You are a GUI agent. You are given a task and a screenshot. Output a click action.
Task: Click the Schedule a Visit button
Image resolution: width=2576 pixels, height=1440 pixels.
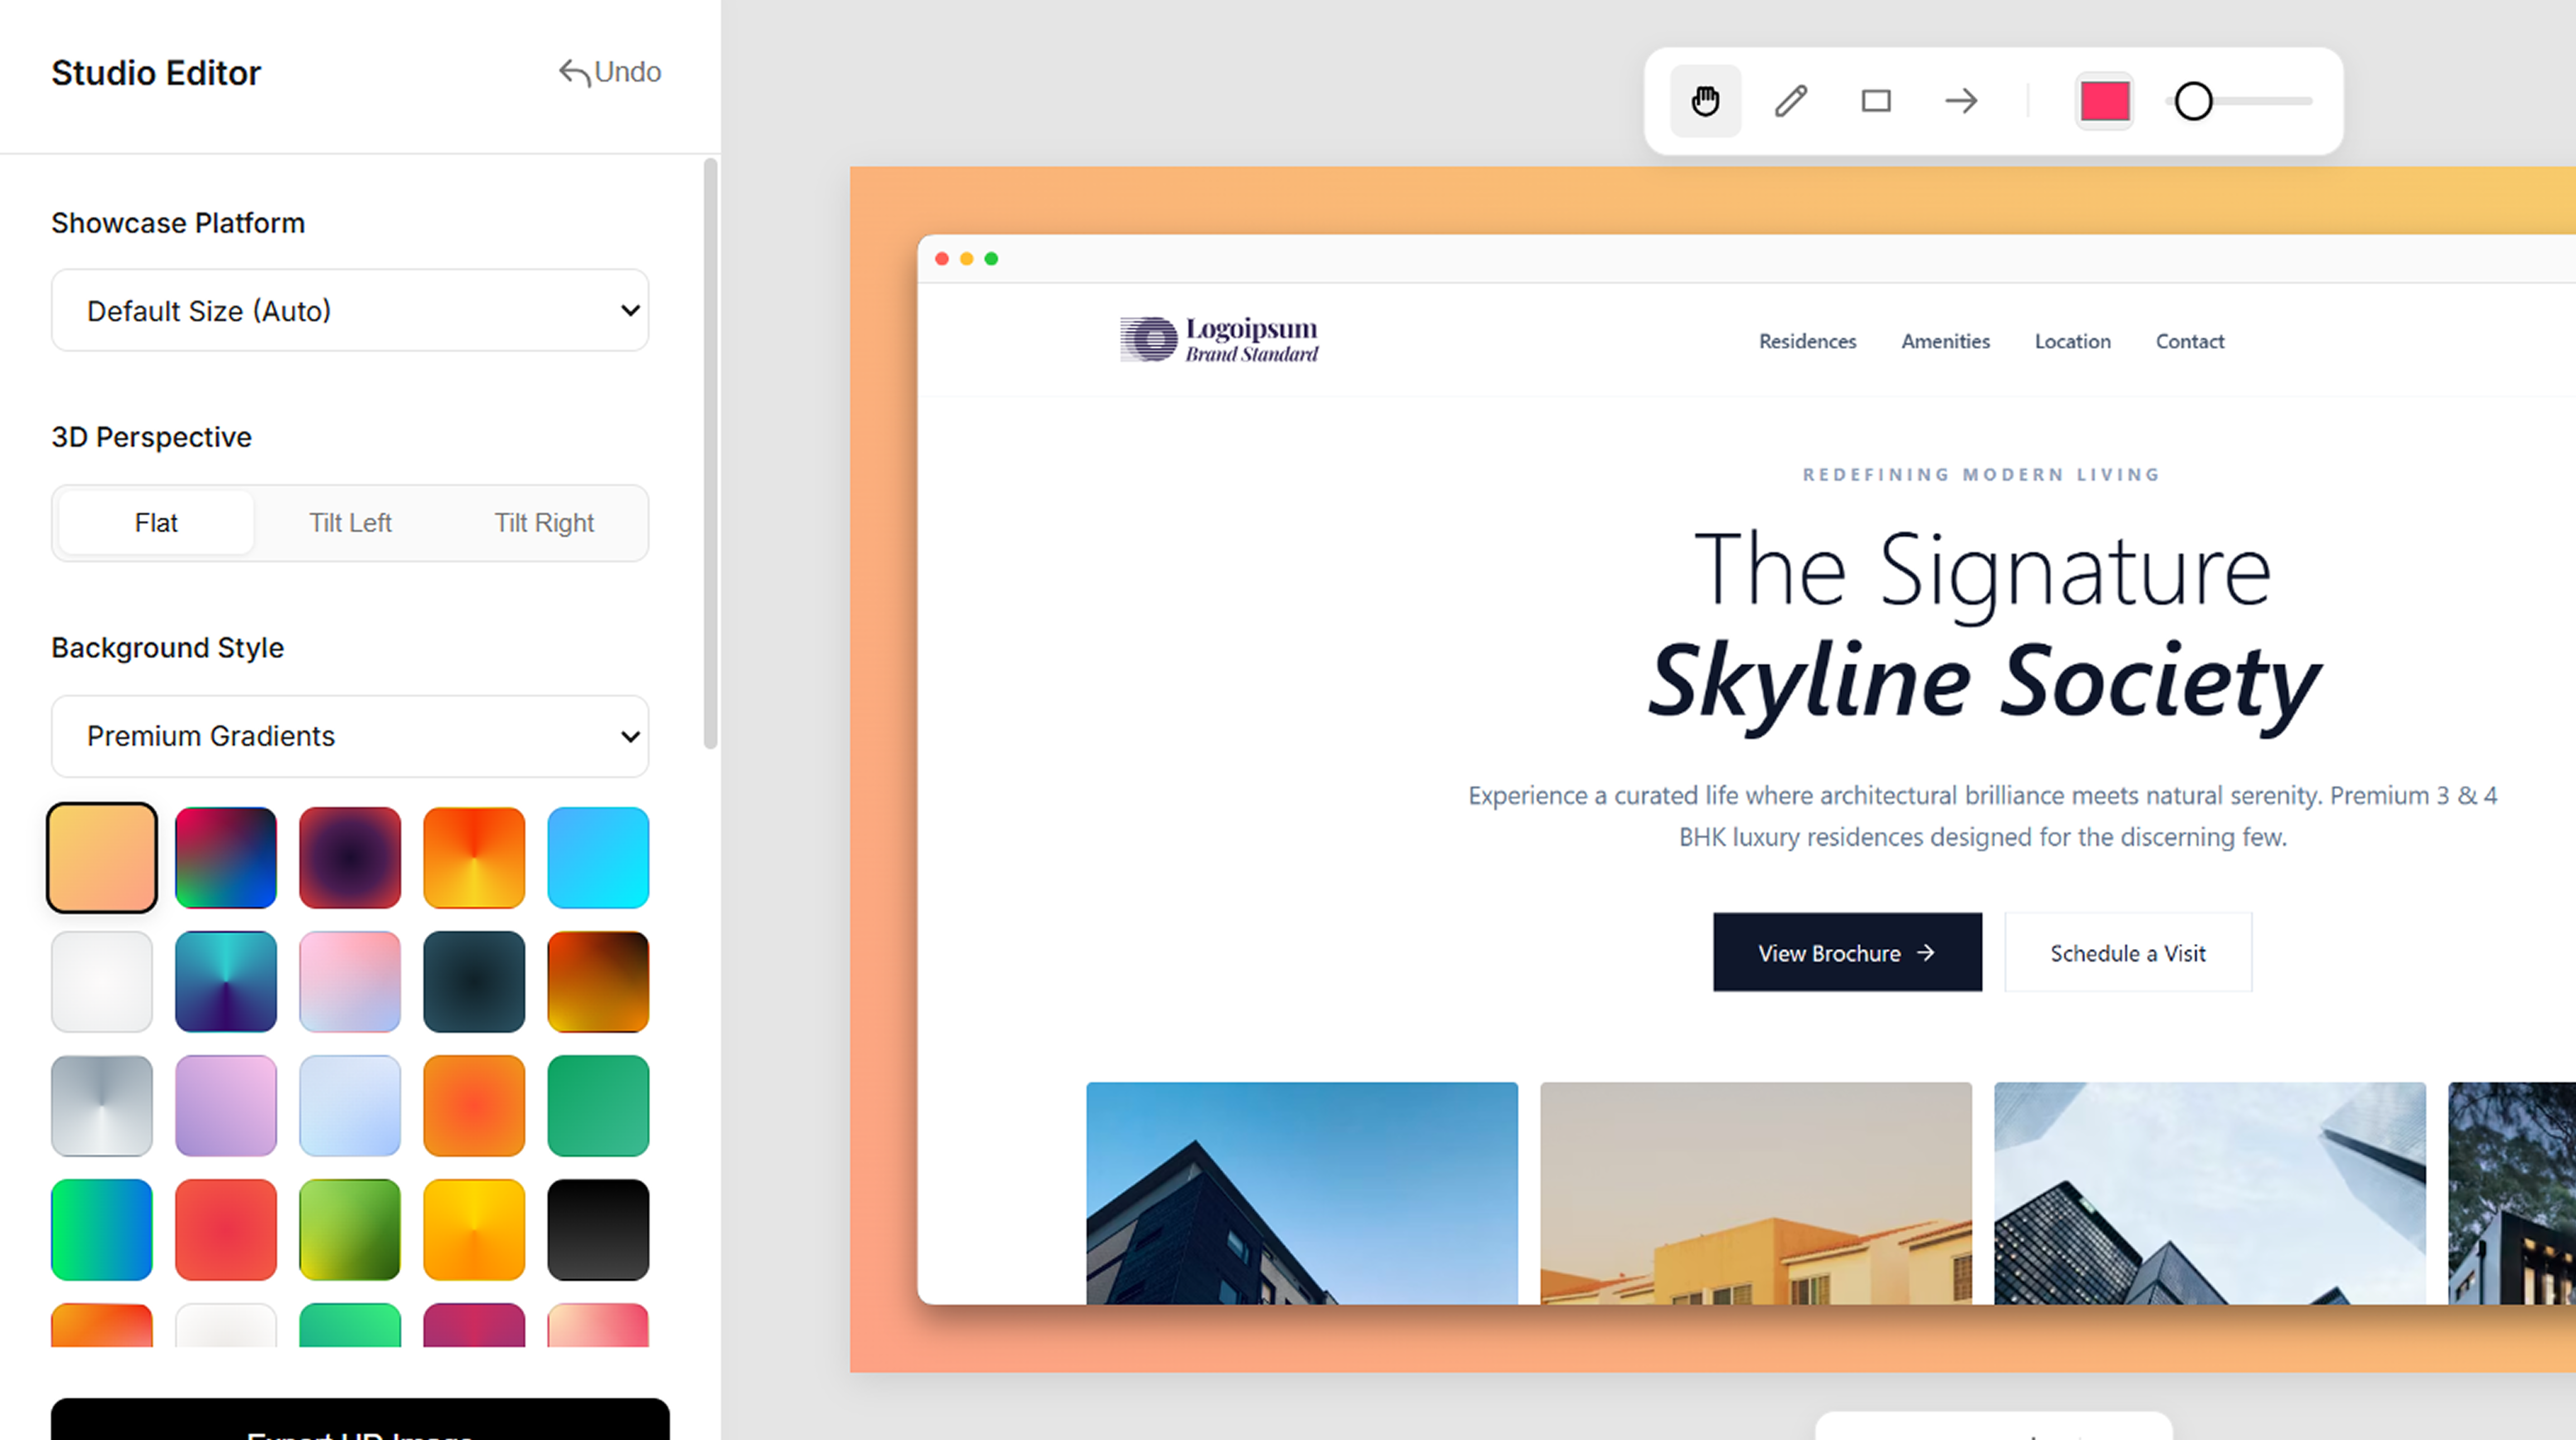click(2127, 952)
